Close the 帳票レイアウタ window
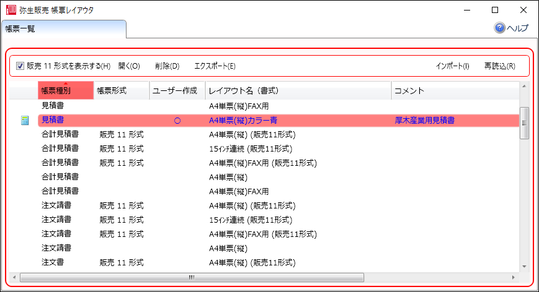This screenshot has height=292, width=539. click(523, 10)
